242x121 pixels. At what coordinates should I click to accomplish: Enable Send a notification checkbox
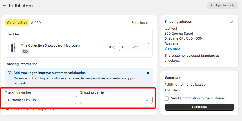point(167,98)
